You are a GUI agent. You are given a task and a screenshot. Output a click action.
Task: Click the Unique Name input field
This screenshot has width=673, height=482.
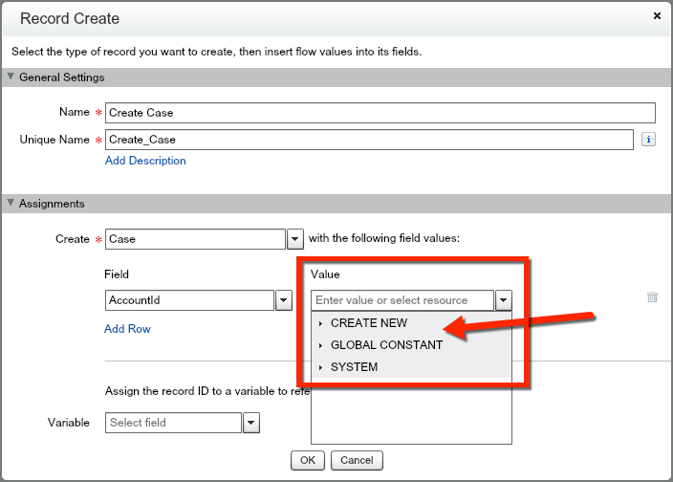click(369, 140)
